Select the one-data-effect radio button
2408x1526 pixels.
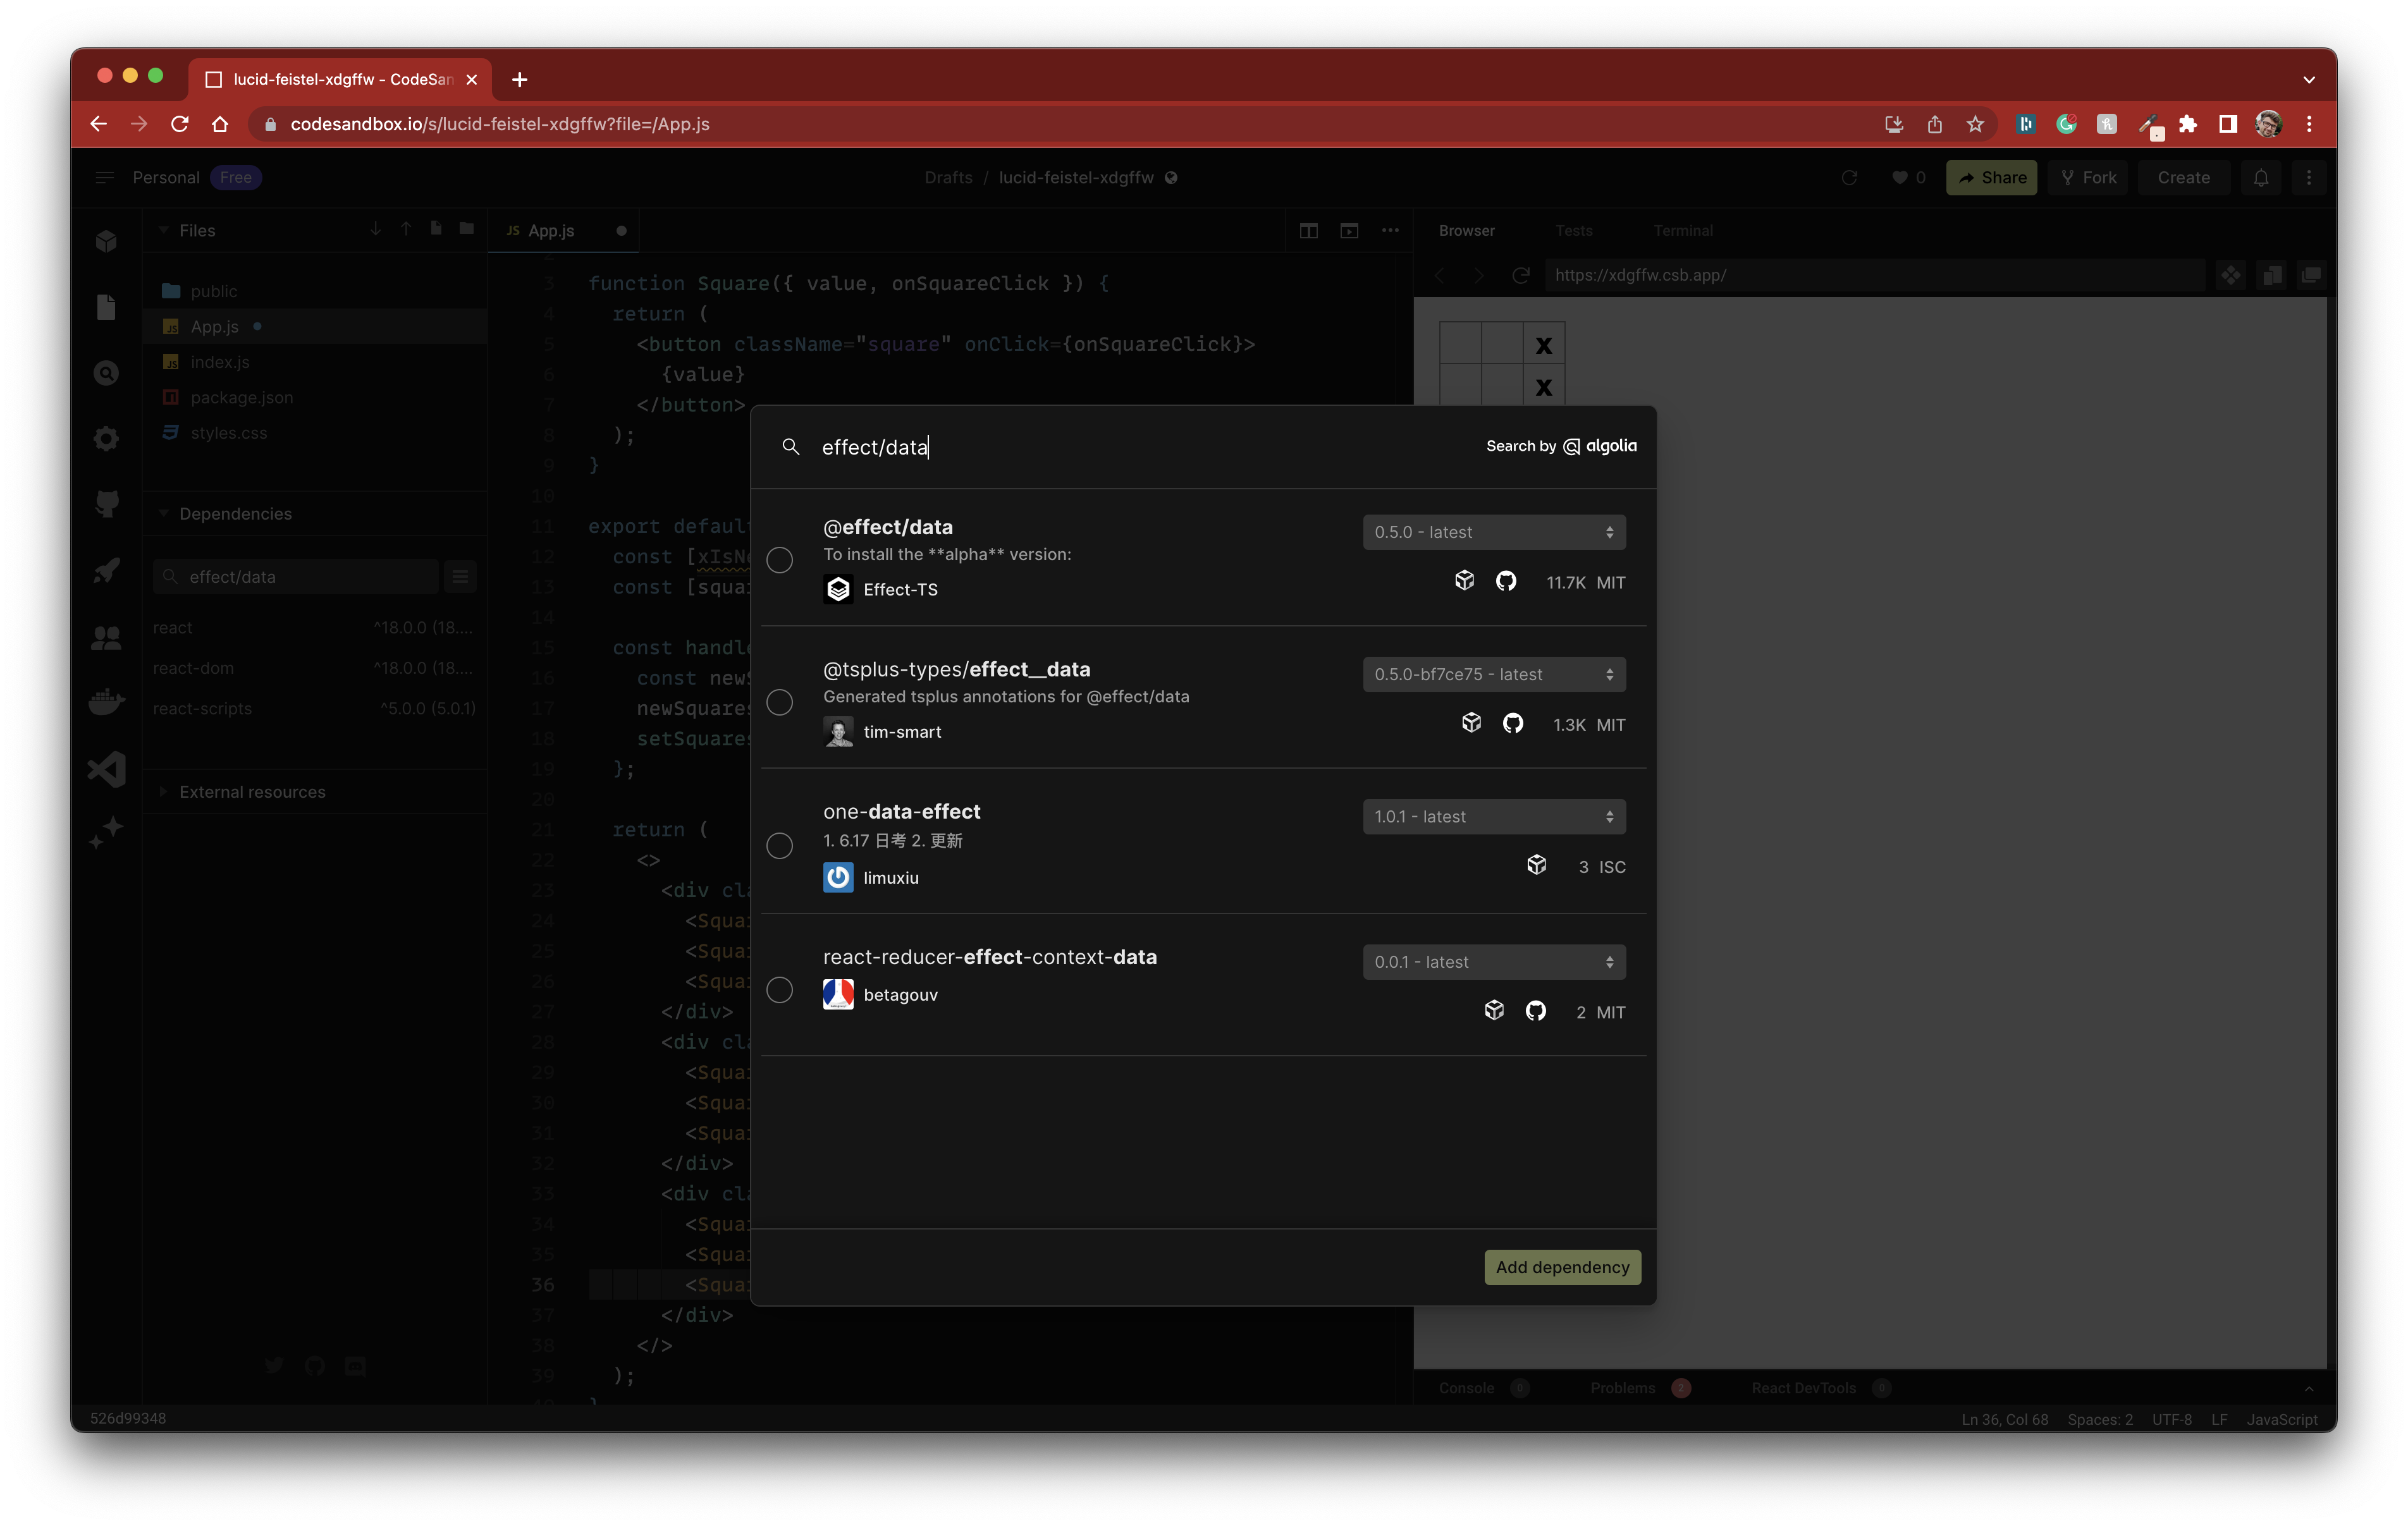[x=780, y=846]
